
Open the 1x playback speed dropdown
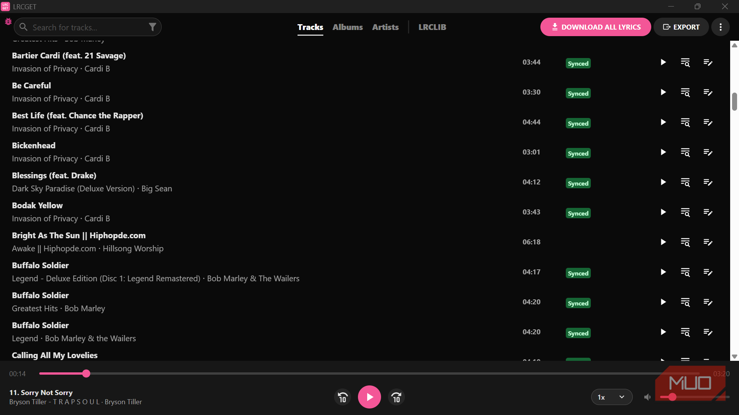(612, 397)
